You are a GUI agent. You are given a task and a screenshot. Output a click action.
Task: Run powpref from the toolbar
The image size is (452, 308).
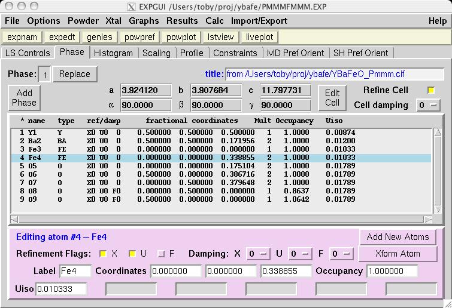tap(139, 37)
